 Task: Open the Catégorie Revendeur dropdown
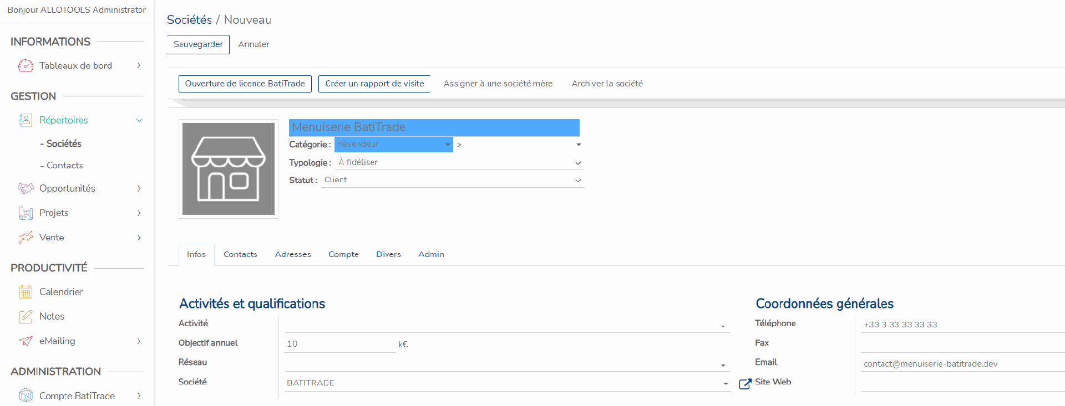tap(393, 144)
